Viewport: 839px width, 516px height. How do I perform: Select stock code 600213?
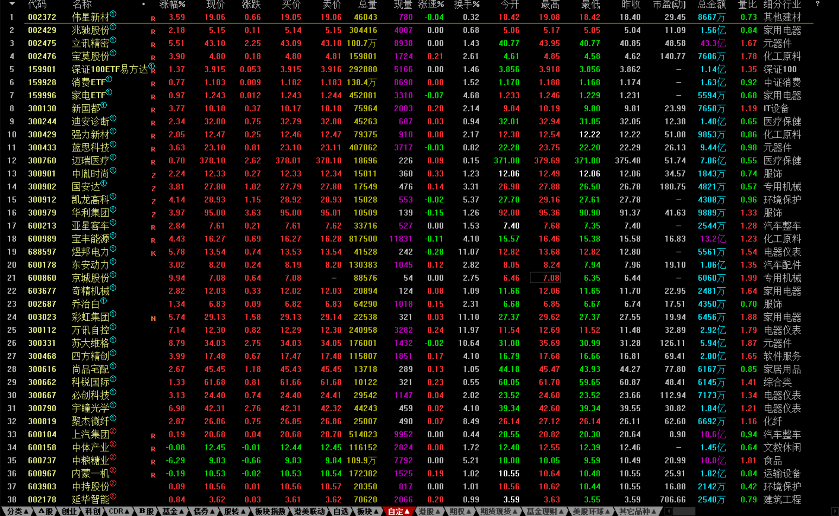42,226
